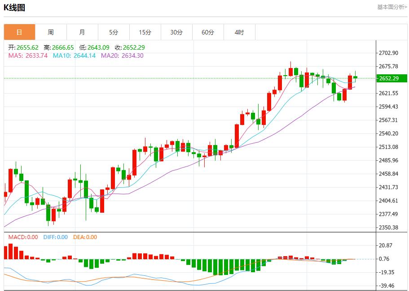Click the K线图 title heading

click(14, 8)
